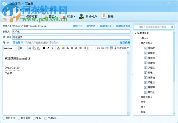
Task: Open the 签名 dropdown arrow
Action: [56, 16]
